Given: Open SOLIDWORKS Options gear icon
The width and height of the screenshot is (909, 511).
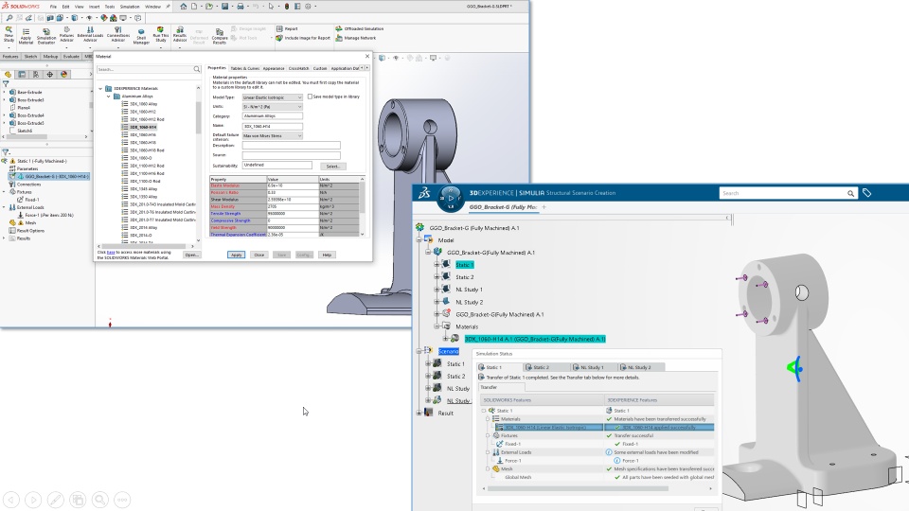Looking at the screenshot, I should (308, 7).
